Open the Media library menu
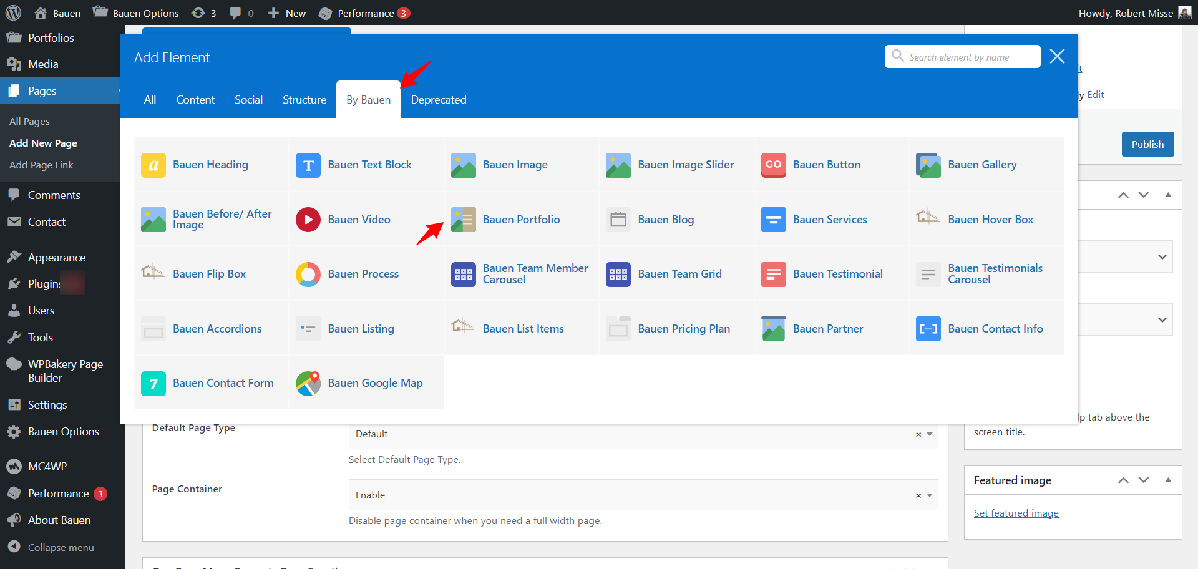 click(x=60, y=64)
